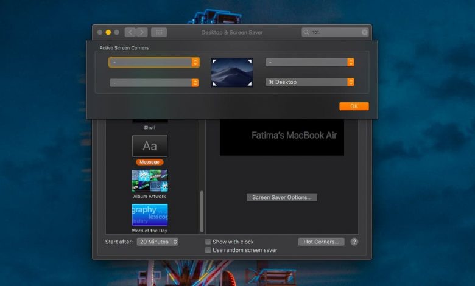Open the bottom-right Desktop corner dropdown

click(x=310, y=82)
